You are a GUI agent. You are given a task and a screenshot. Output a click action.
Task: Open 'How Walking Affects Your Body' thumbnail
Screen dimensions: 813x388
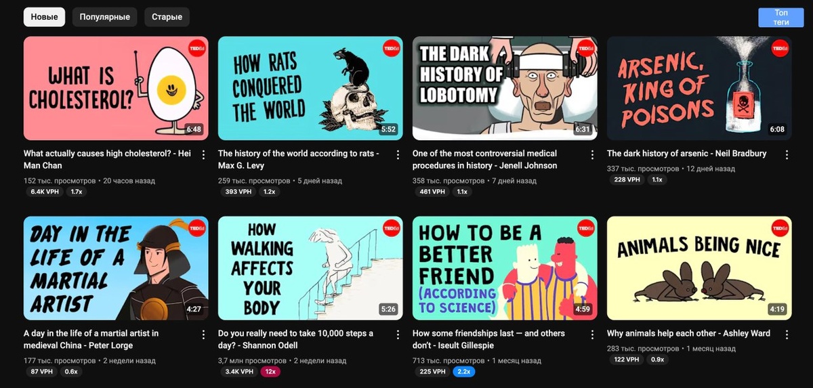click(310, 268)
